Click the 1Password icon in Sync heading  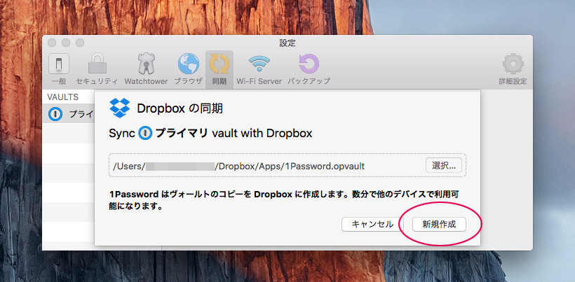point(145,133)
